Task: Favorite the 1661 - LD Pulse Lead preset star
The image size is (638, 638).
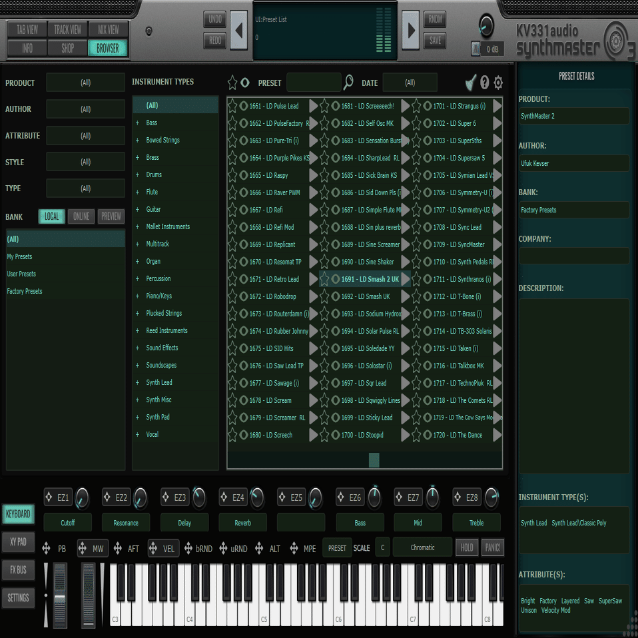Action: click(x=232, y=106)
